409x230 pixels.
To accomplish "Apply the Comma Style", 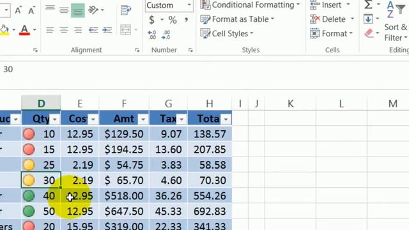I will 186,20.
